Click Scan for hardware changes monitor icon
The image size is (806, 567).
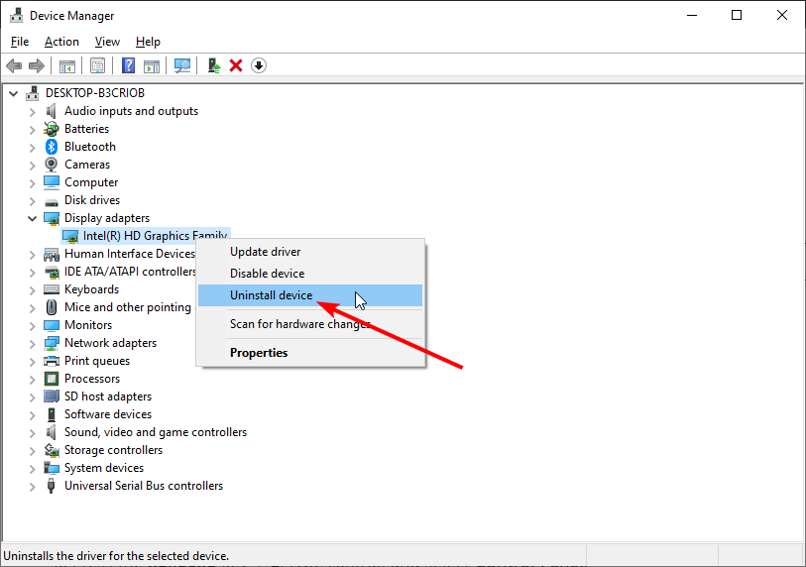[182, 65]
